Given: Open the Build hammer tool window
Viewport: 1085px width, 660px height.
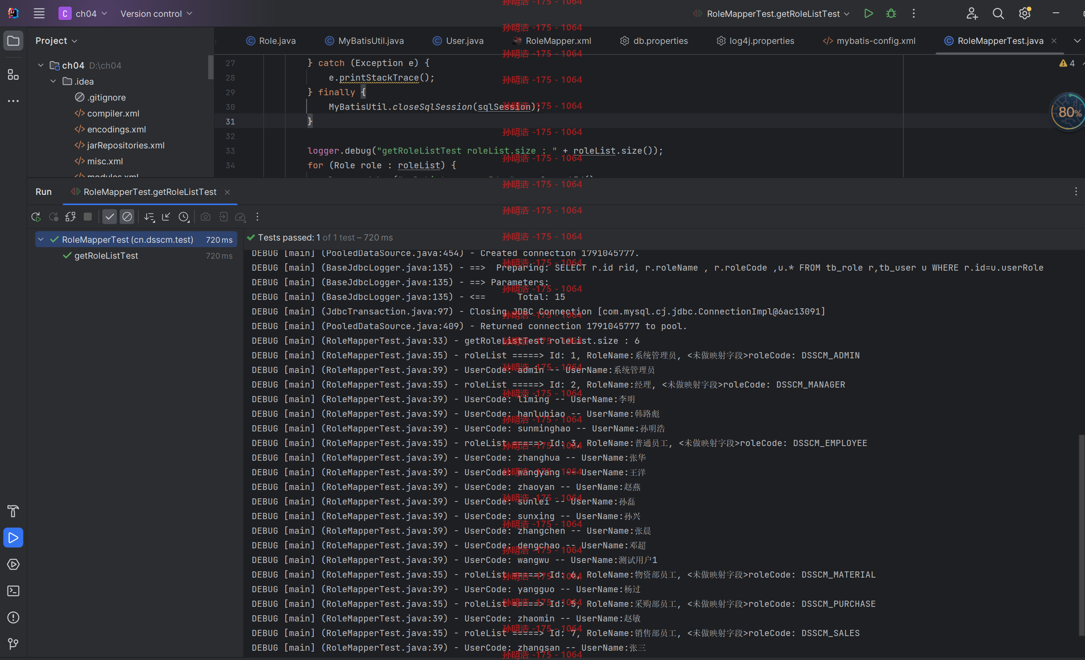Looking at the screenshot, I should [x=13, y=511].
